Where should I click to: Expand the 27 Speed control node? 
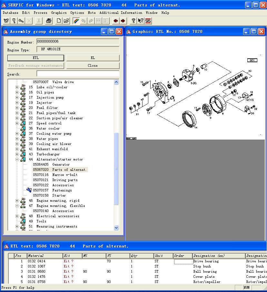point(17,123)
